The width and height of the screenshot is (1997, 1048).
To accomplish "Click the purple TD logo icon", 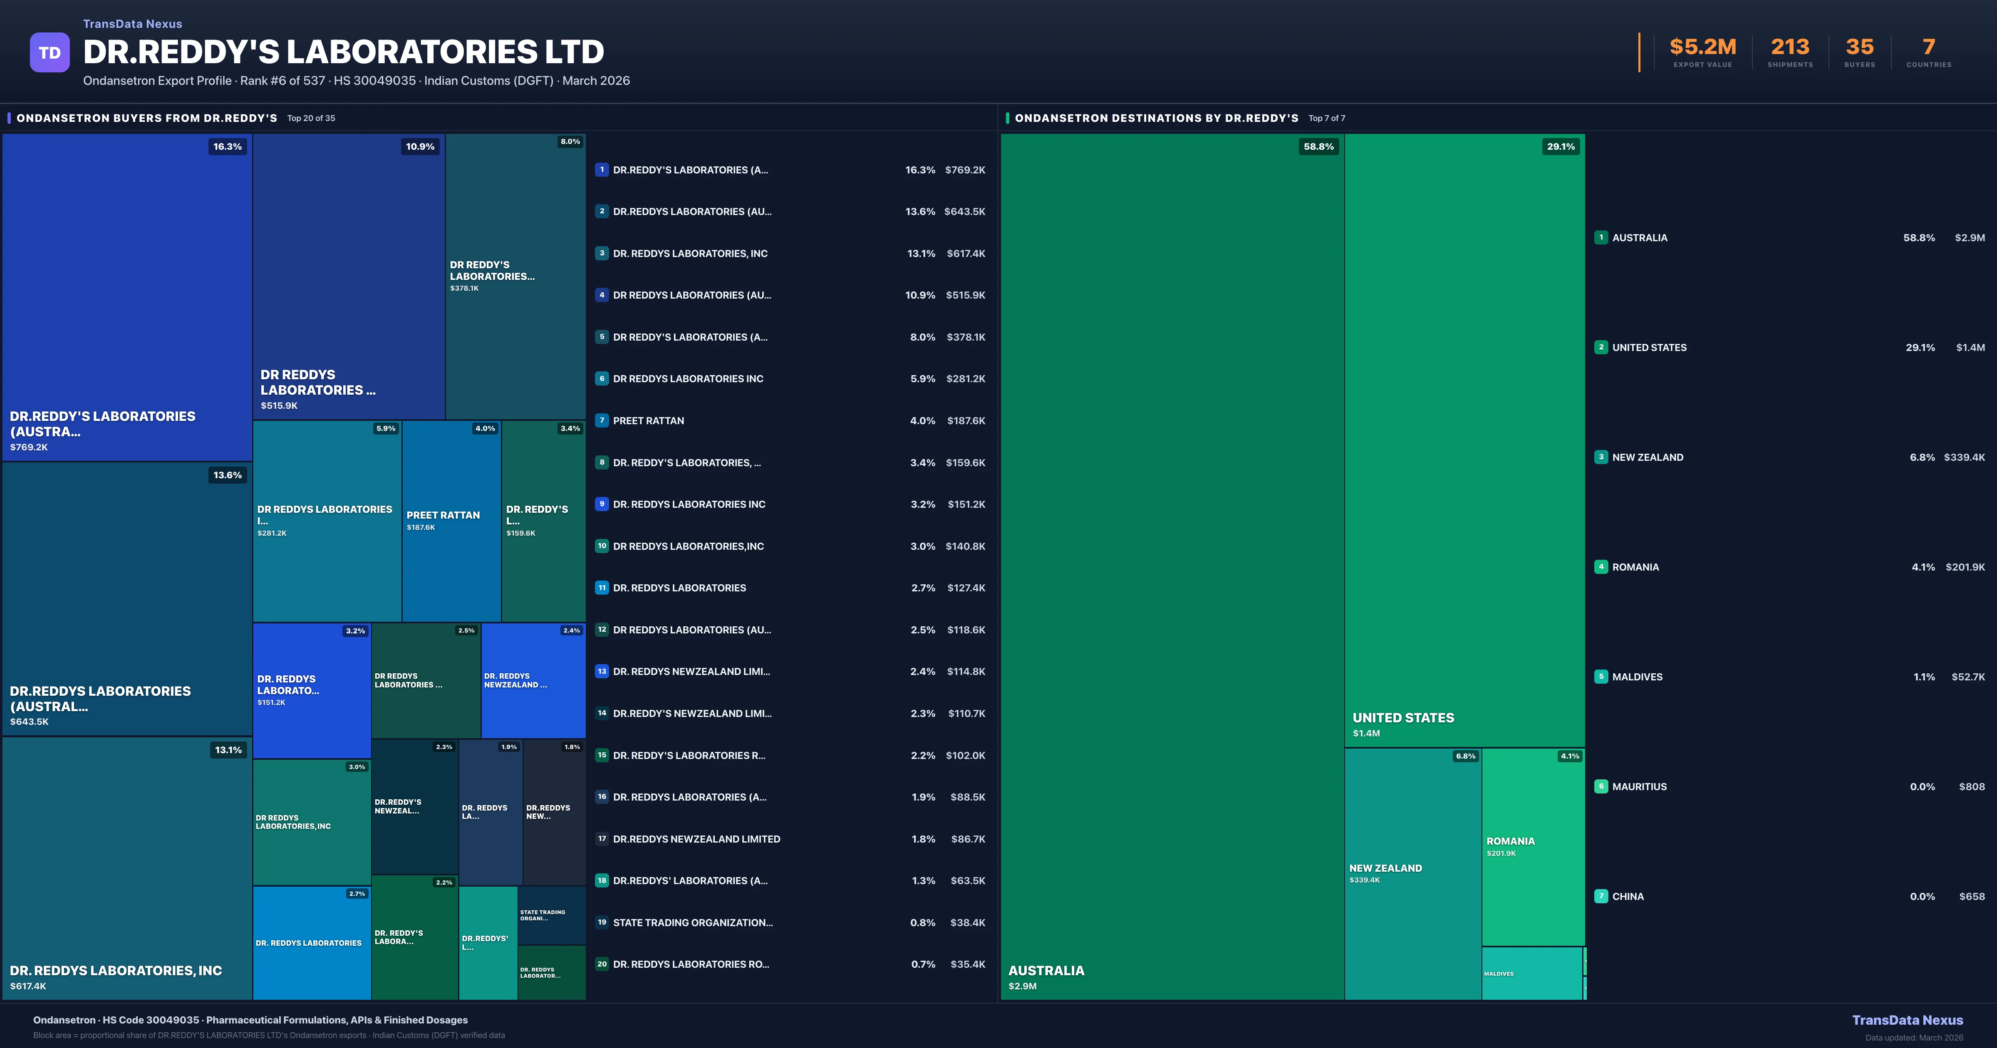I will 50,53.
